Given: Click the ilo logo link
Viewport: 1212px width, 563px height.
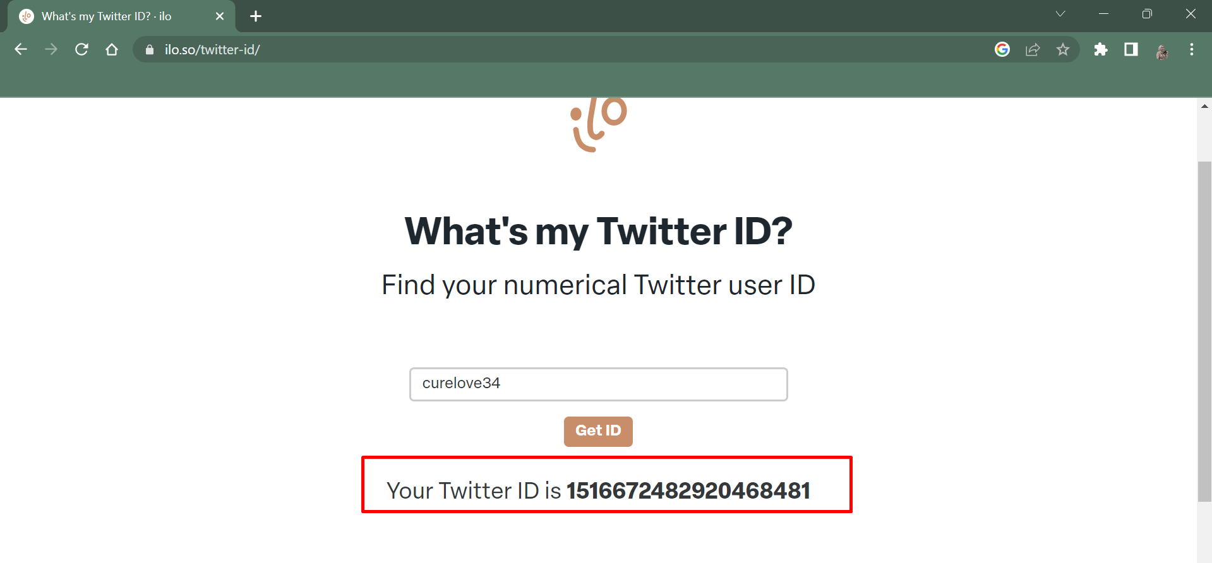Looking at the screenshot, I should click(598, 124).
